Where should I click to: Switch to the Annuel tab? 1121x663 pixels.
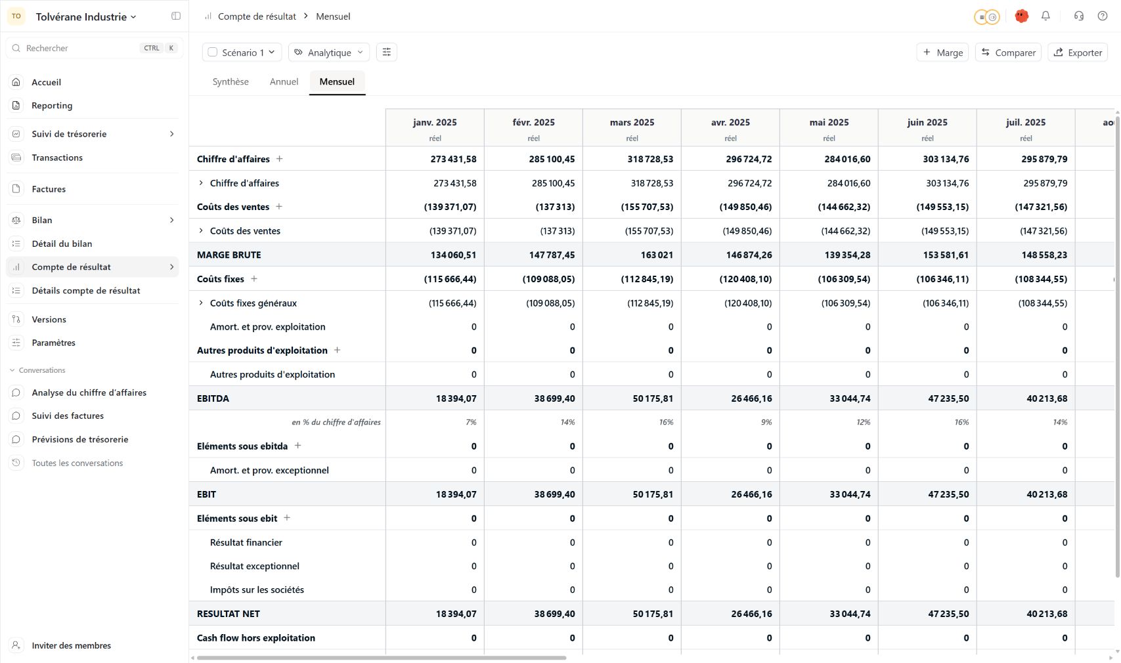tap(284, 82)
